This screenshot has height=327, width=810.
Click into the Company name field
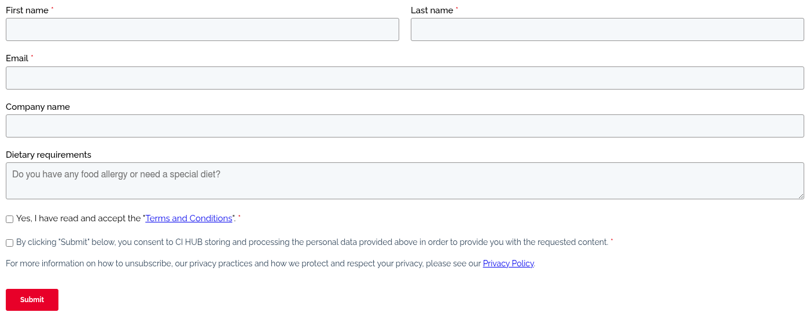click(x=405, y=126)
